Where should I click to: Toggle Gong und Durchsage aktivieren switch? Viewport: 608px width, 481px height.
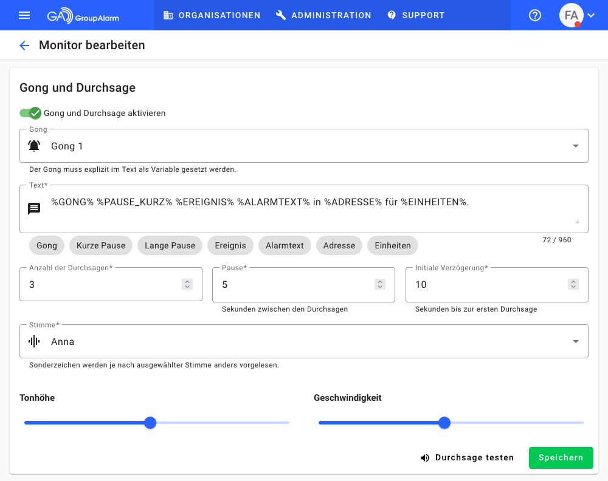pos(30,113)
